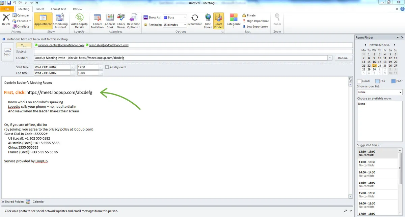The height and width of the screenshot is (217, 405).
Task: Close the Room Finder pane
Action: tap(402, 37)
